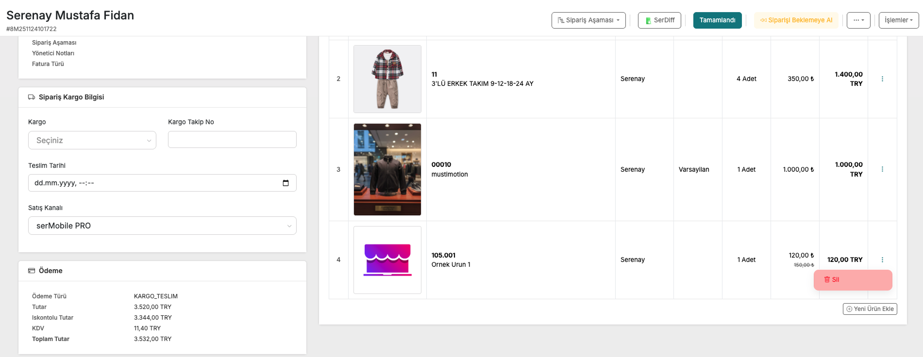Open the more options ellipsis dropdown in header

858,20
